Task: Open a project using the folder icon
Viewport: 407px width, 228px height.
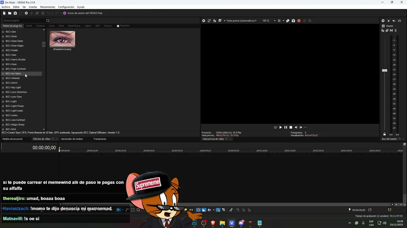Action: tap(10, 13)
